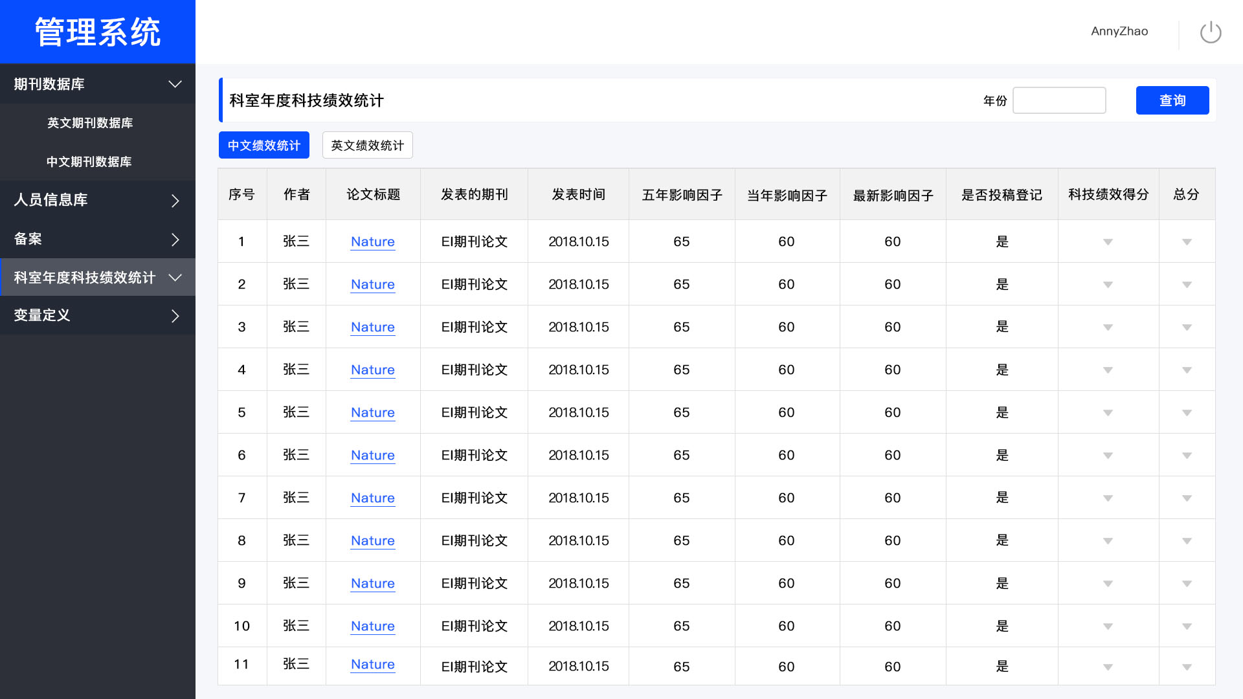Collapse the 期刊数据库 sidebar menu
This screenshot has height=699, width=1243.
point(175,84)
